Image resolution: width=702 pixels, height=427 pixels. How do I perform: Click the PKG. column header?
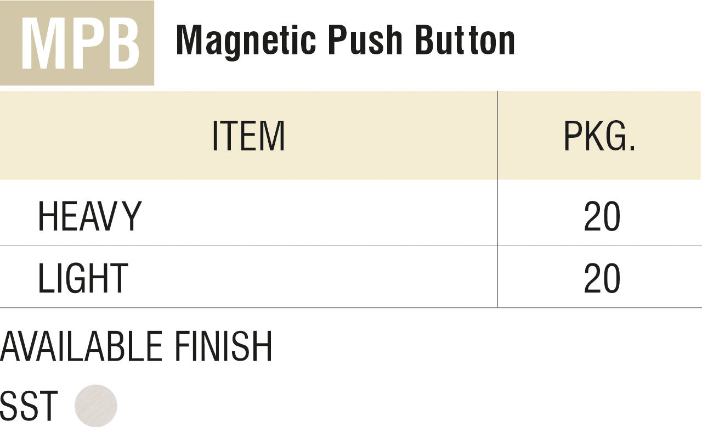coord(599,136)
